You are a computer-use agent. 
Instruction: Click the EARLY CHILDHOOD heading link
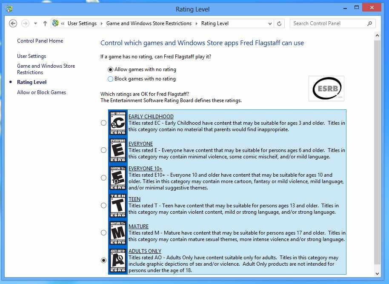pyautogui.click(x=151, y=116)
